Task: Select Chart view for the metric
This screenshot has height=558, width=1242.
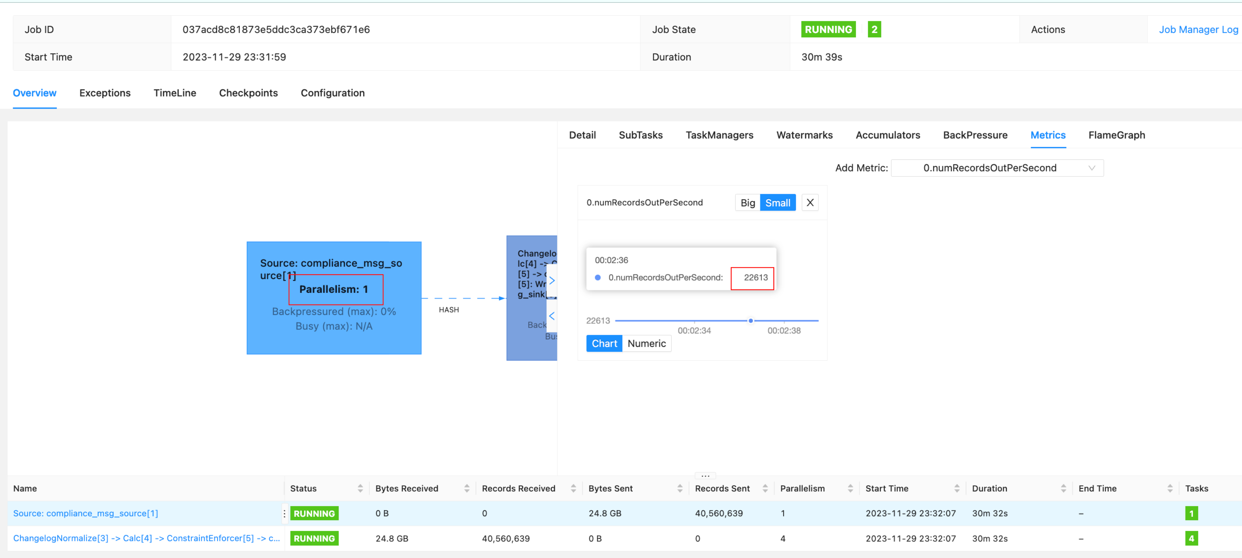Action: click(x=604, y=344)
